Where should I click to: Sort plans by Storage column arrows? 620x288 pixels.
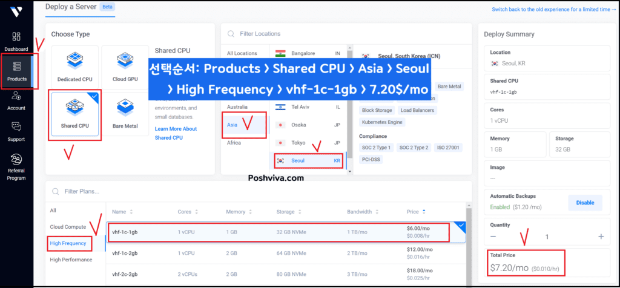[x=299, y=212]
